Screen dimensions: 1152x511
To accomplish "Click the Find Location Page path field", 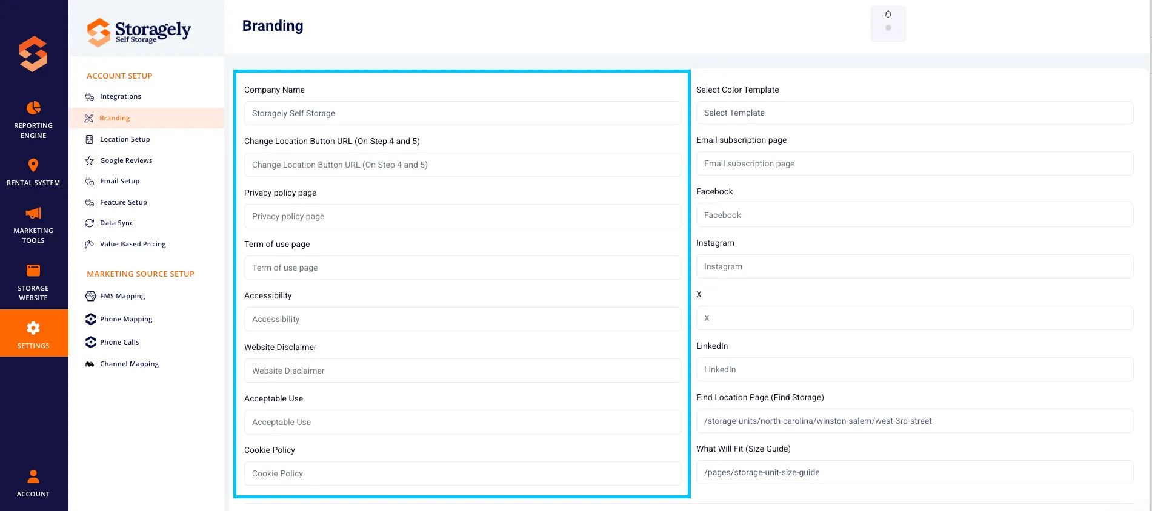I will pyautogui.click(x=914, y=421).
